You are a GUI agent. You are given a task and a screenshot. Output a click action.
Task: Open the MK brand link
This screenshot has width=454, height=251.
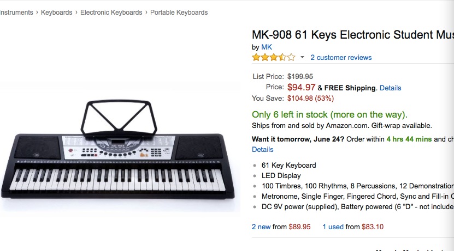coord(267,47)
